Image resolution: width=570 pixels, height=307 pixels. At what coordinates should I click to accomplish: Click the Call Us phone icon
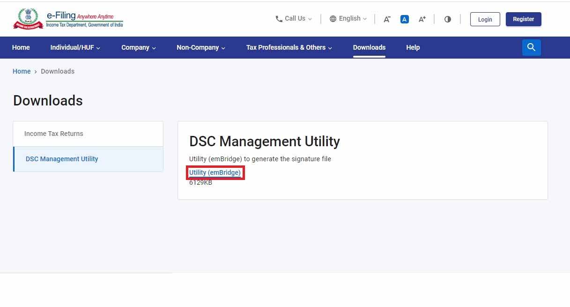click(279, 19)
